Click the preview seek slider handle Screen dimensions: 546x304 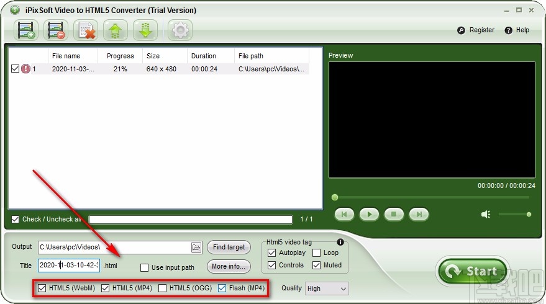335,197
